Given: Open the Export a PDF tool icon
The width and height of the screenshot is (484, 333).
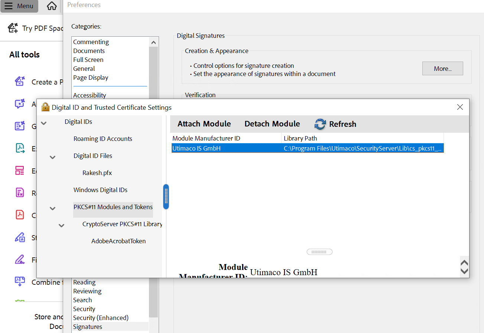Looking at the screenshot, I should click(x=20, y=148).
